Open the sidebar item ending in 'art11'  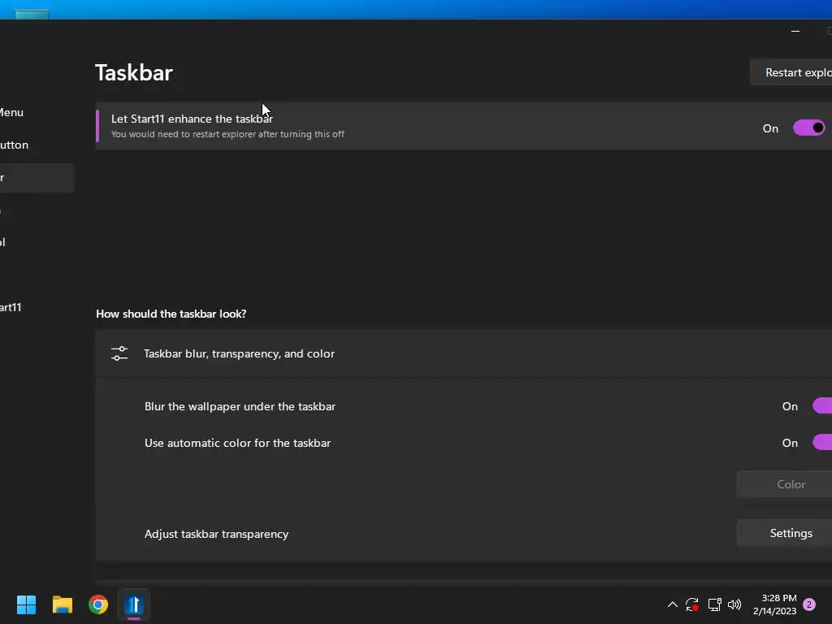[11, 307]
